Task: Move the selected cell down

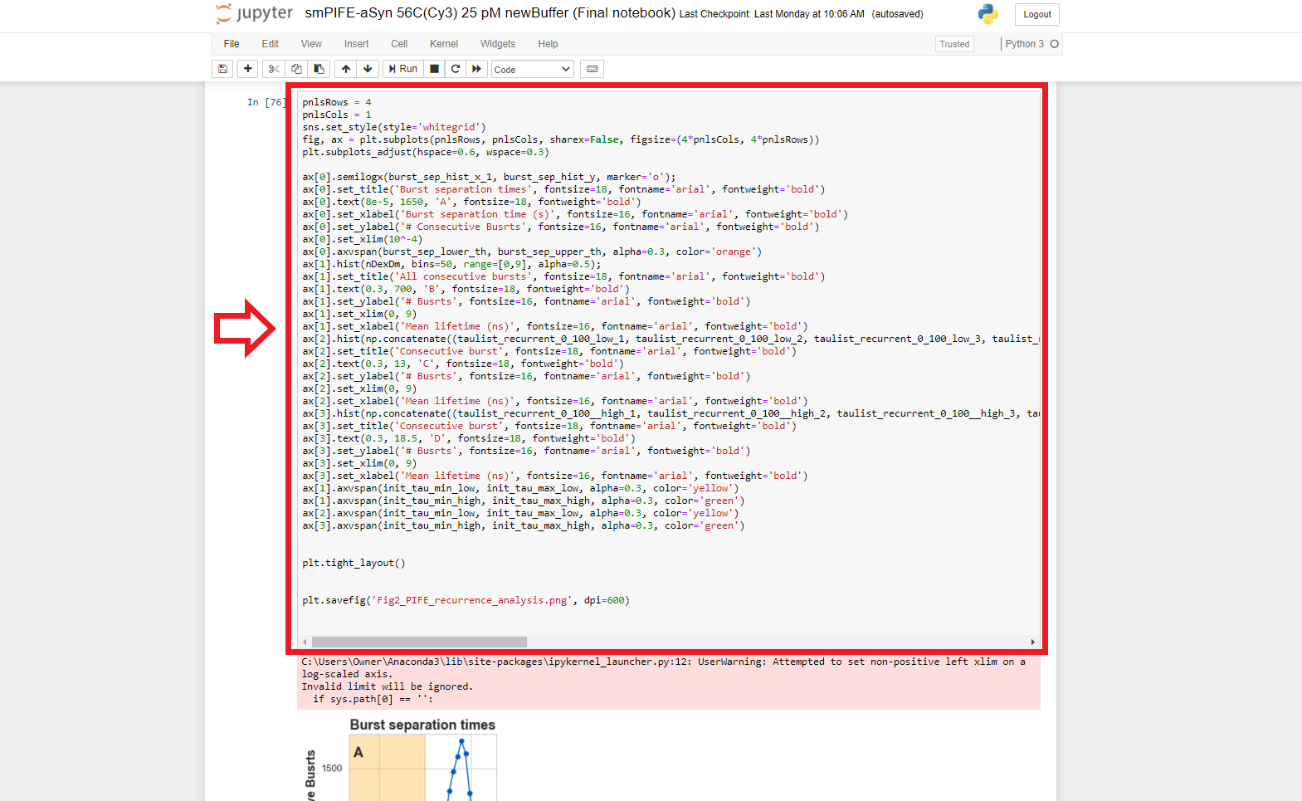Action: [x=368, y=69]
